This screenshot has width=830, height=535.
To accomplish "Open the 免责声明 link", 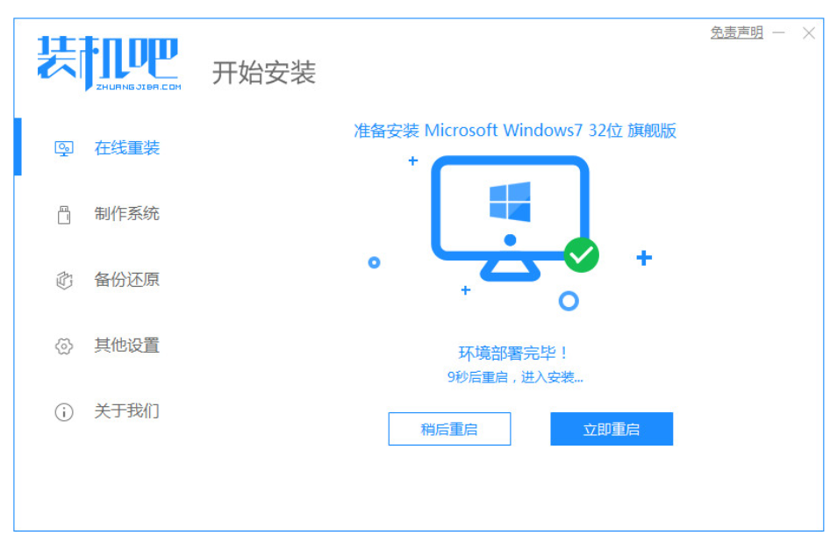I will pyautogui.click(x=736, y=32).
